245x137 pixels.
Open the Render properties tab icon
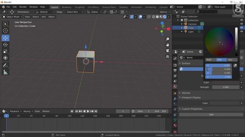175,65
